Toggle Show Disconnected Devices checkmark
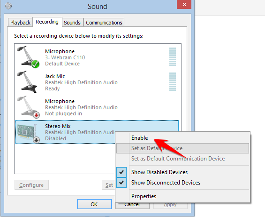Viewport: 265px width, 217px height. click(121, 183)
